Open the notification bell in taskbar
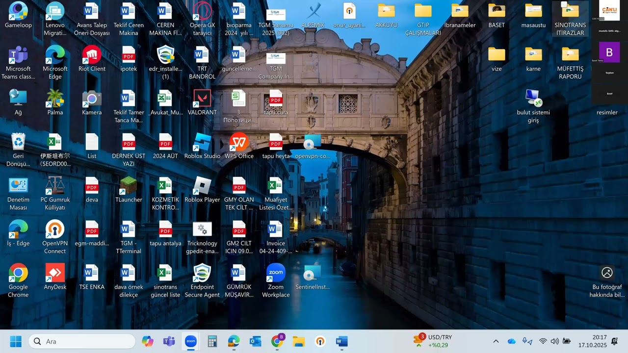This screenshot has height=353, width=628. [x=614, y=341]
